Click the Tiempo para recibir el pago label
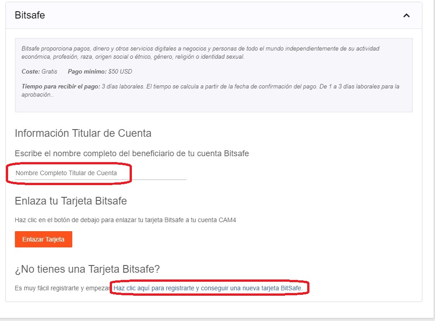Viewport: 435px width, 321px height. coord(61,87)
